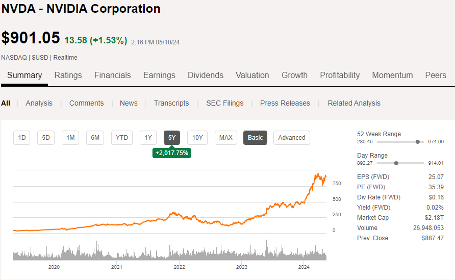Viewport: 455px width, 280px height.
Task: View the Profitability tab
Action: (340, 75)
